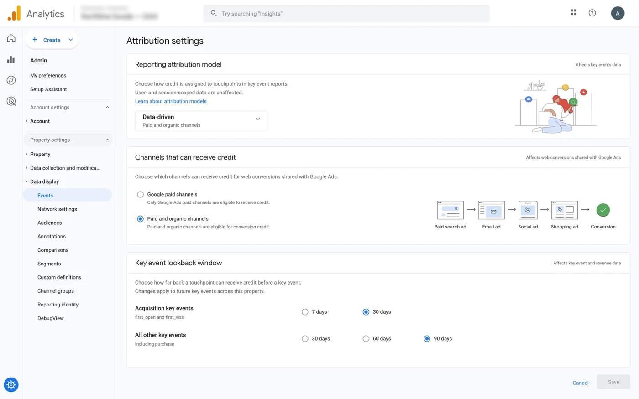
Task: Choose 30 days for Acquisition key events
Action: pos(366,312)
